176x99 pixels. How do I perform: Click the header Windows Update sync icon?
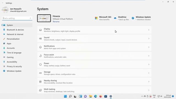pyautogui.click(x=133, y=18)
